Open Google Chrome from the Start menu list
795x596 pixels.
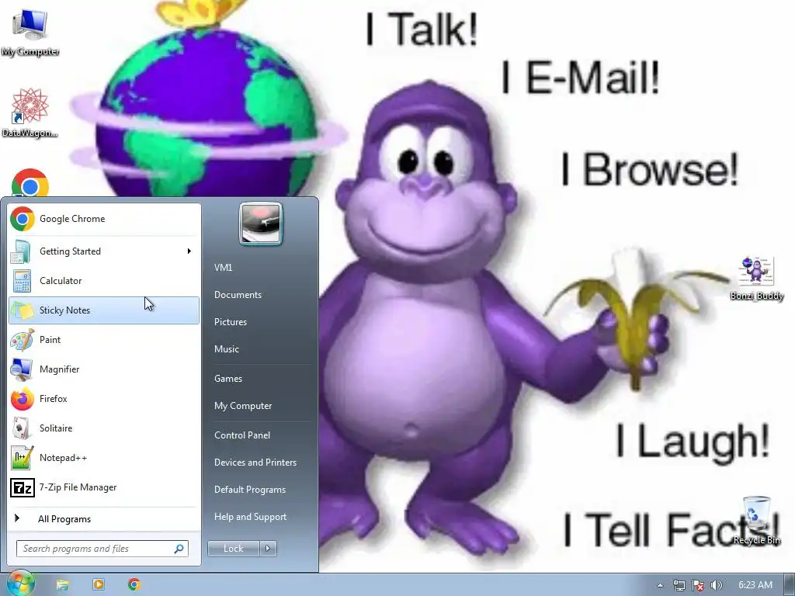coord(104,219)
